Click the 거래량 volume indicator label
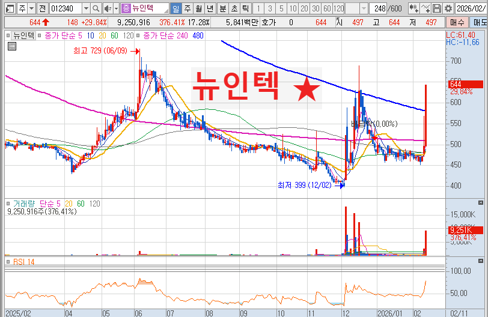The image size is (488, 317). click(24, 204)
